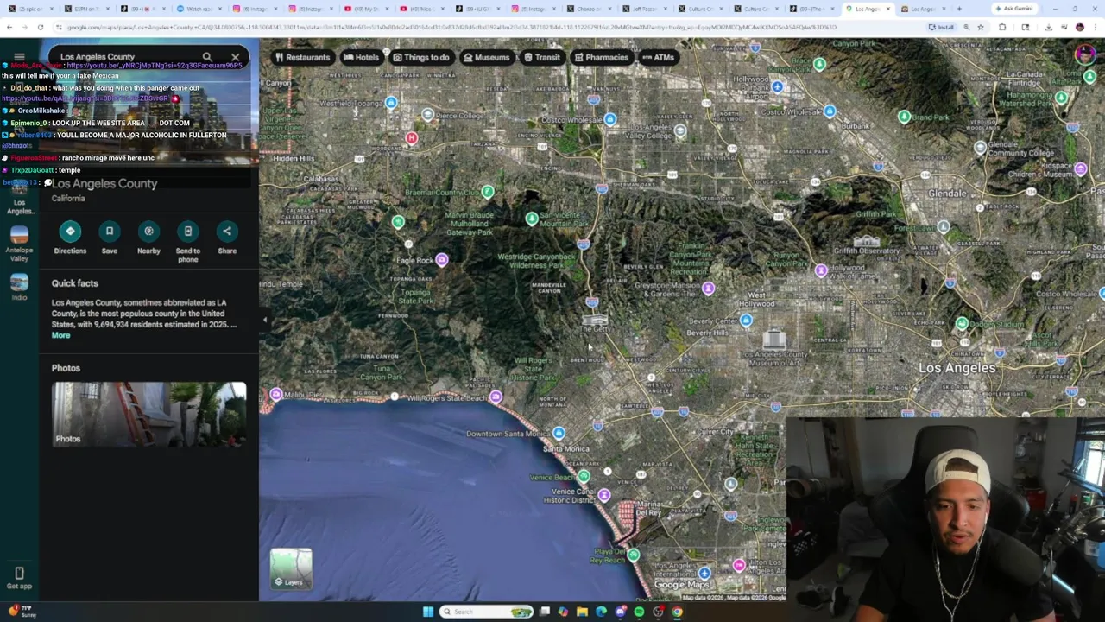This screenshot has width=1105, height=622.
Task: Click the Get app phone icon
Action: [19, 574]
